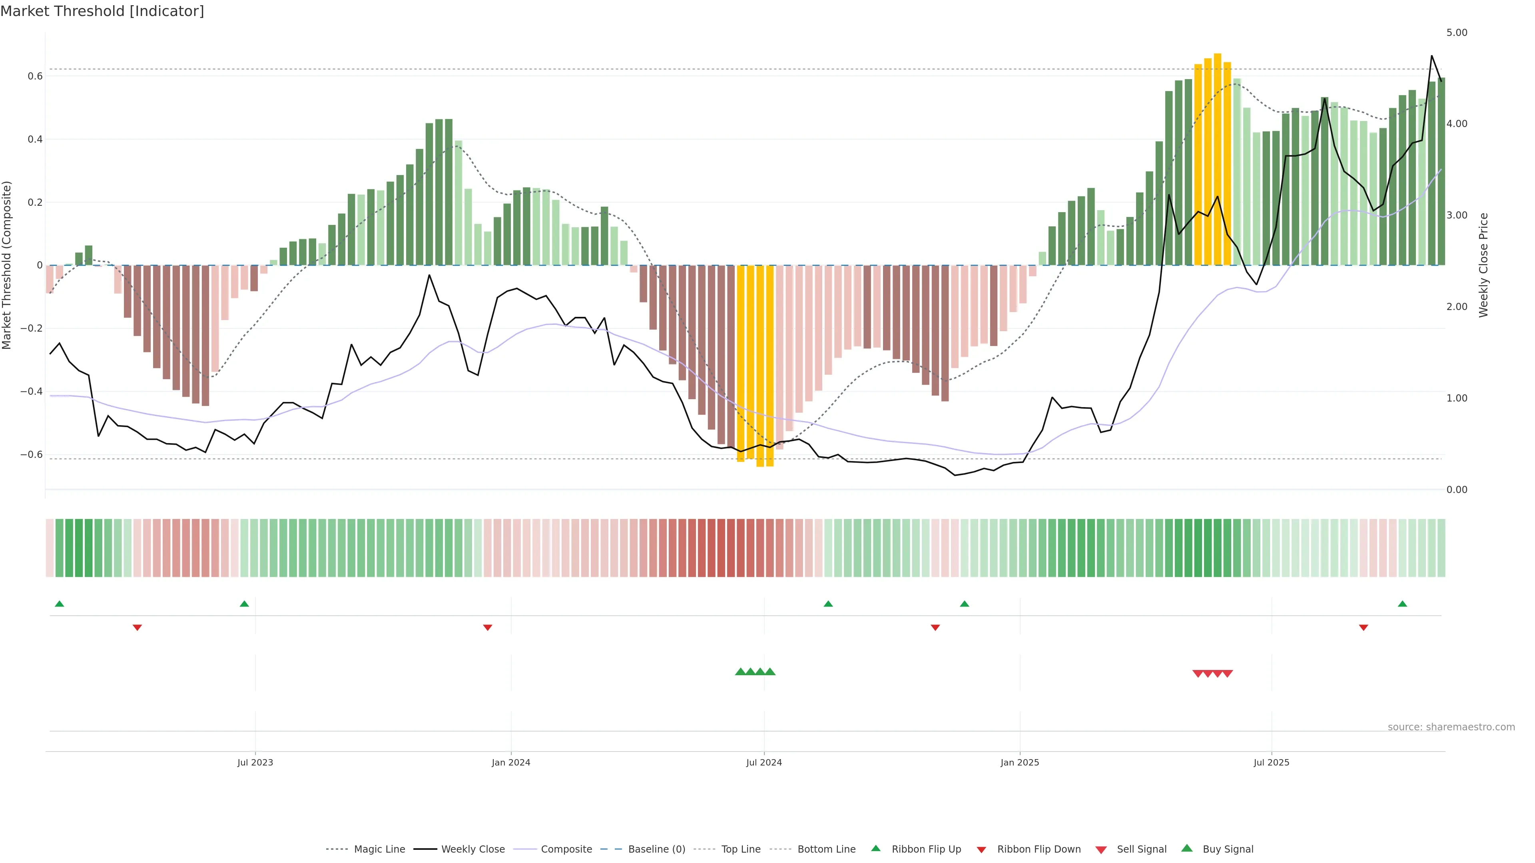Click green flip-up marker near late 2025
This screenshot has width=1535, height=863.
tap(1402, 604)
